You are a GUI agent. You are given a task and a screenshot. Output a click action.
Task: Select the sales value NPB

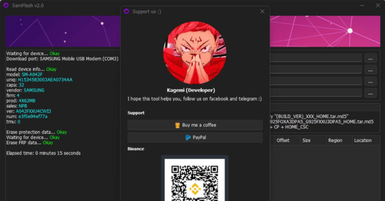point(23,106)
